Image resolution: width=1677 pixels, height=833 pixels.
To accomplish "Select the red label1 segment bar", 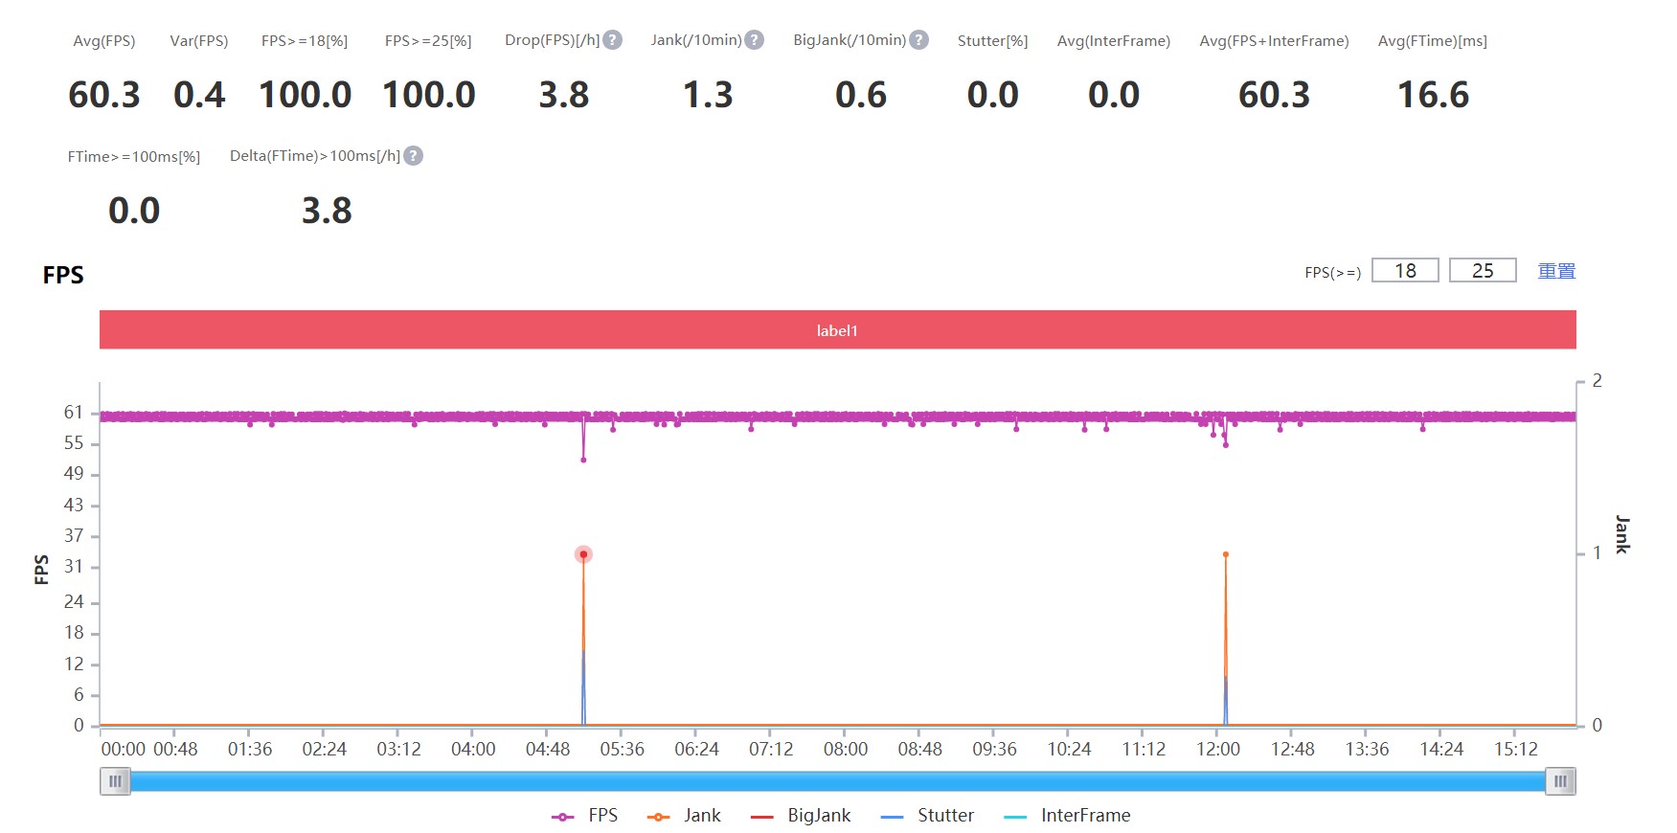I will pos(837,330).
